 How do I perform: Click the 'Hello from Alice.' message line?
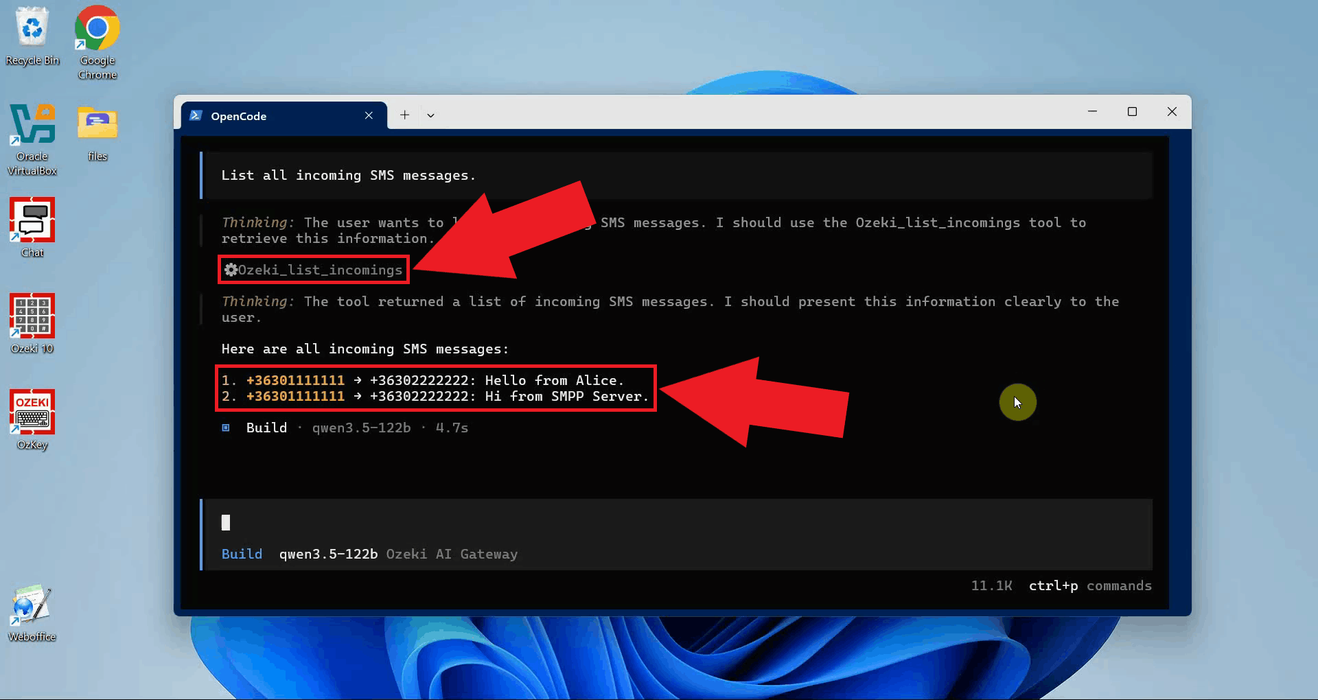423,380
